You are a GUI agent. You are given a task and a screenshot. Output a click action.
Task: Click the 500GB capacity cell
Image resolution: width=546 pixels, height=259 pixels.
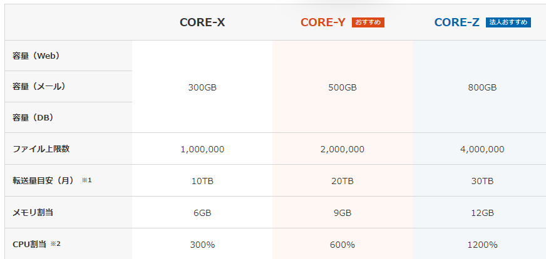click(x=343, y=87)
